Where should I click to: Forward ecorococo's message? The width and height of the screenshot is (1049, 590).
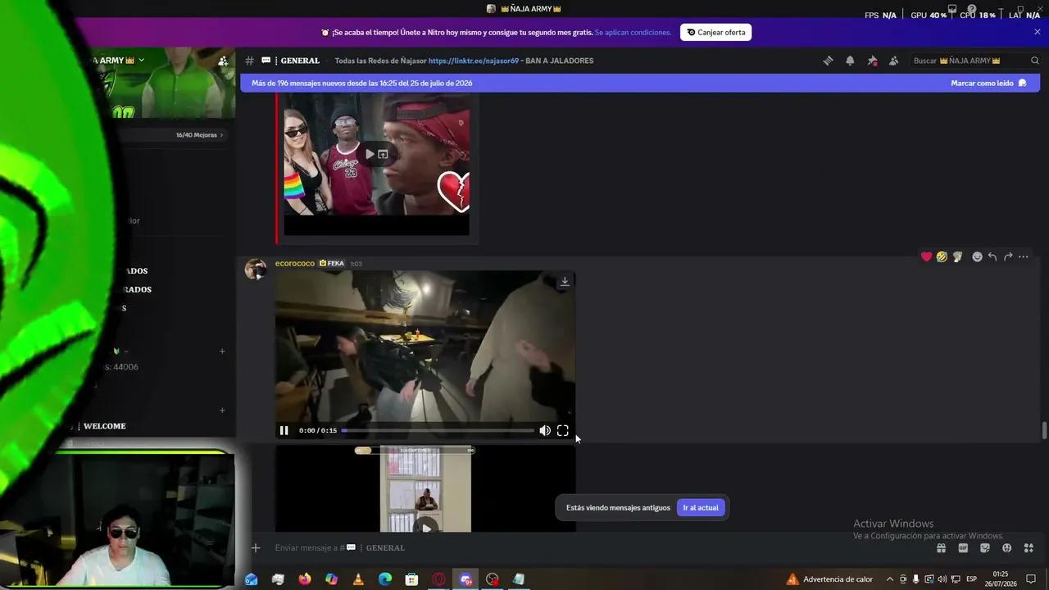(1008, 256)
